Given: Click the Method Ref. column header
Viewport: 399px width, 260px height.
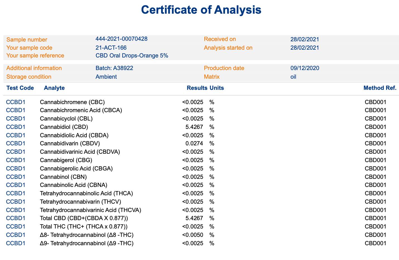Looking at the screenshot, I should pos(380,88).
